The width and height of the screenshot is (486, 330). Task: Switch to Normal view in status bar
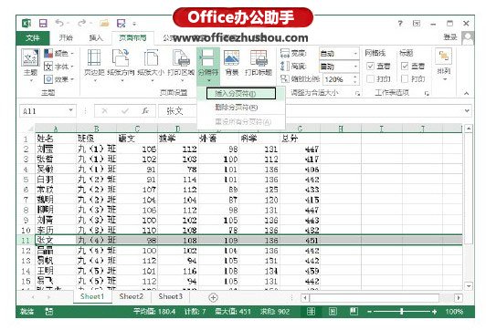click(311, 312)
